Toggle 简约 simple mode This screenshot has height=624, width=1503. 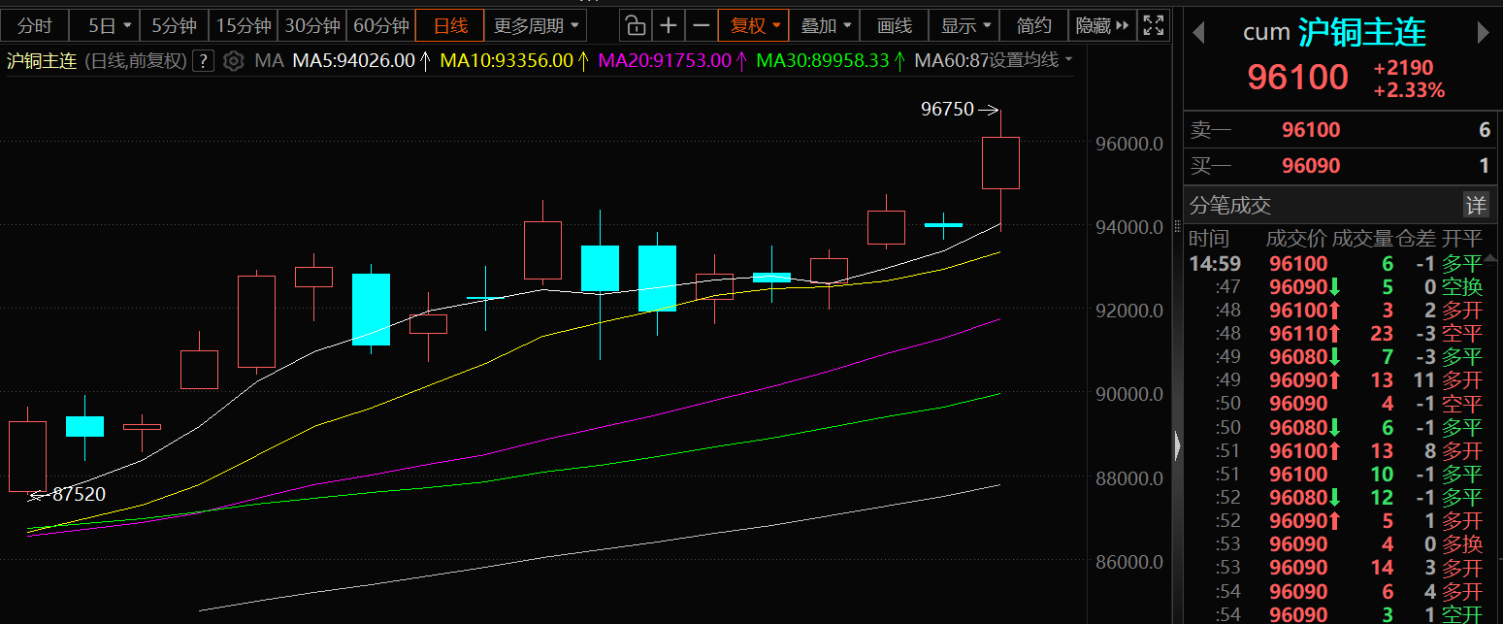tap(1033, 25)
